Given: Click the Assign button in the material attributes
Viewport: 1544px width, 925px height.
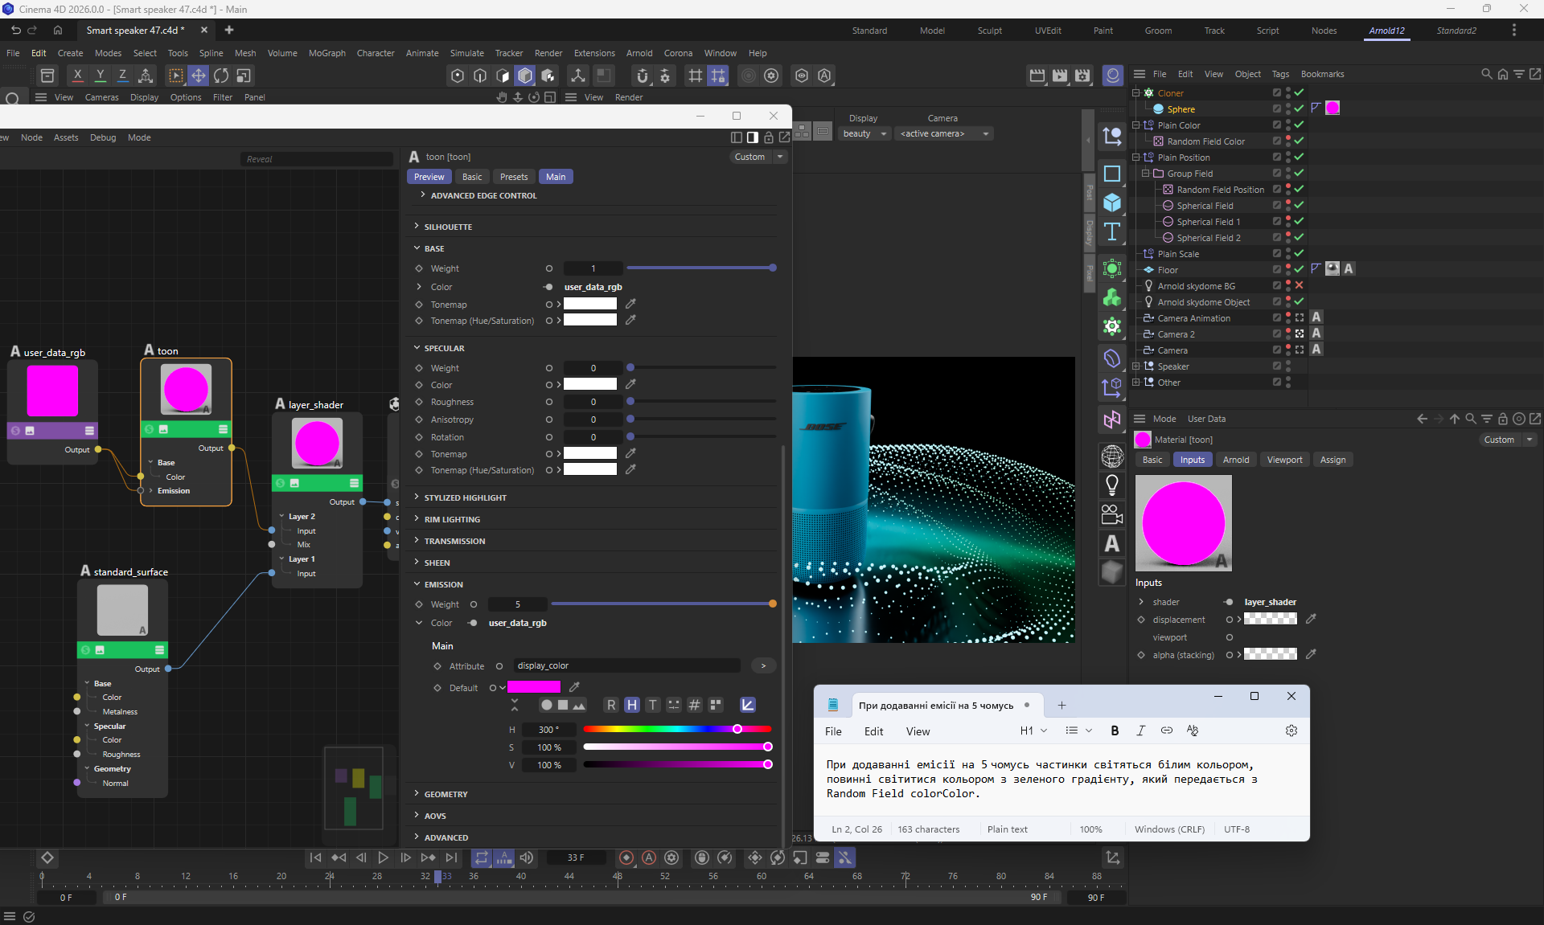Looking at the screenshot, I should [x=1332, y=460].
